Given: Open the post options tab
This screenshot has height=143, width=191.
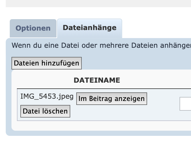Looking at the screenshot, I should tap(33, 29).
